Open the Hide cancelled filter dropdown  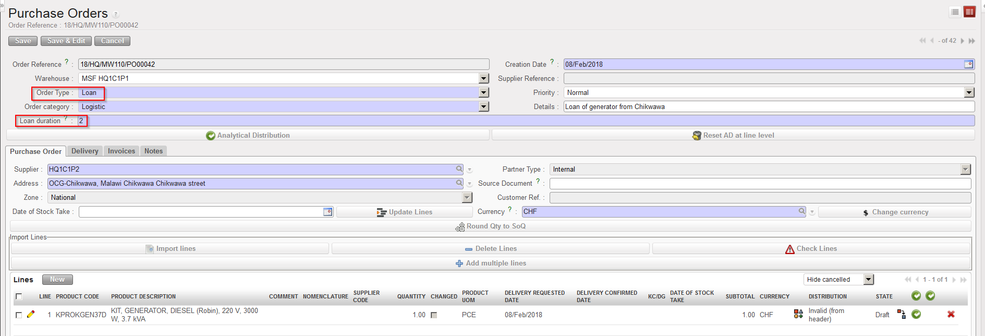868,280
